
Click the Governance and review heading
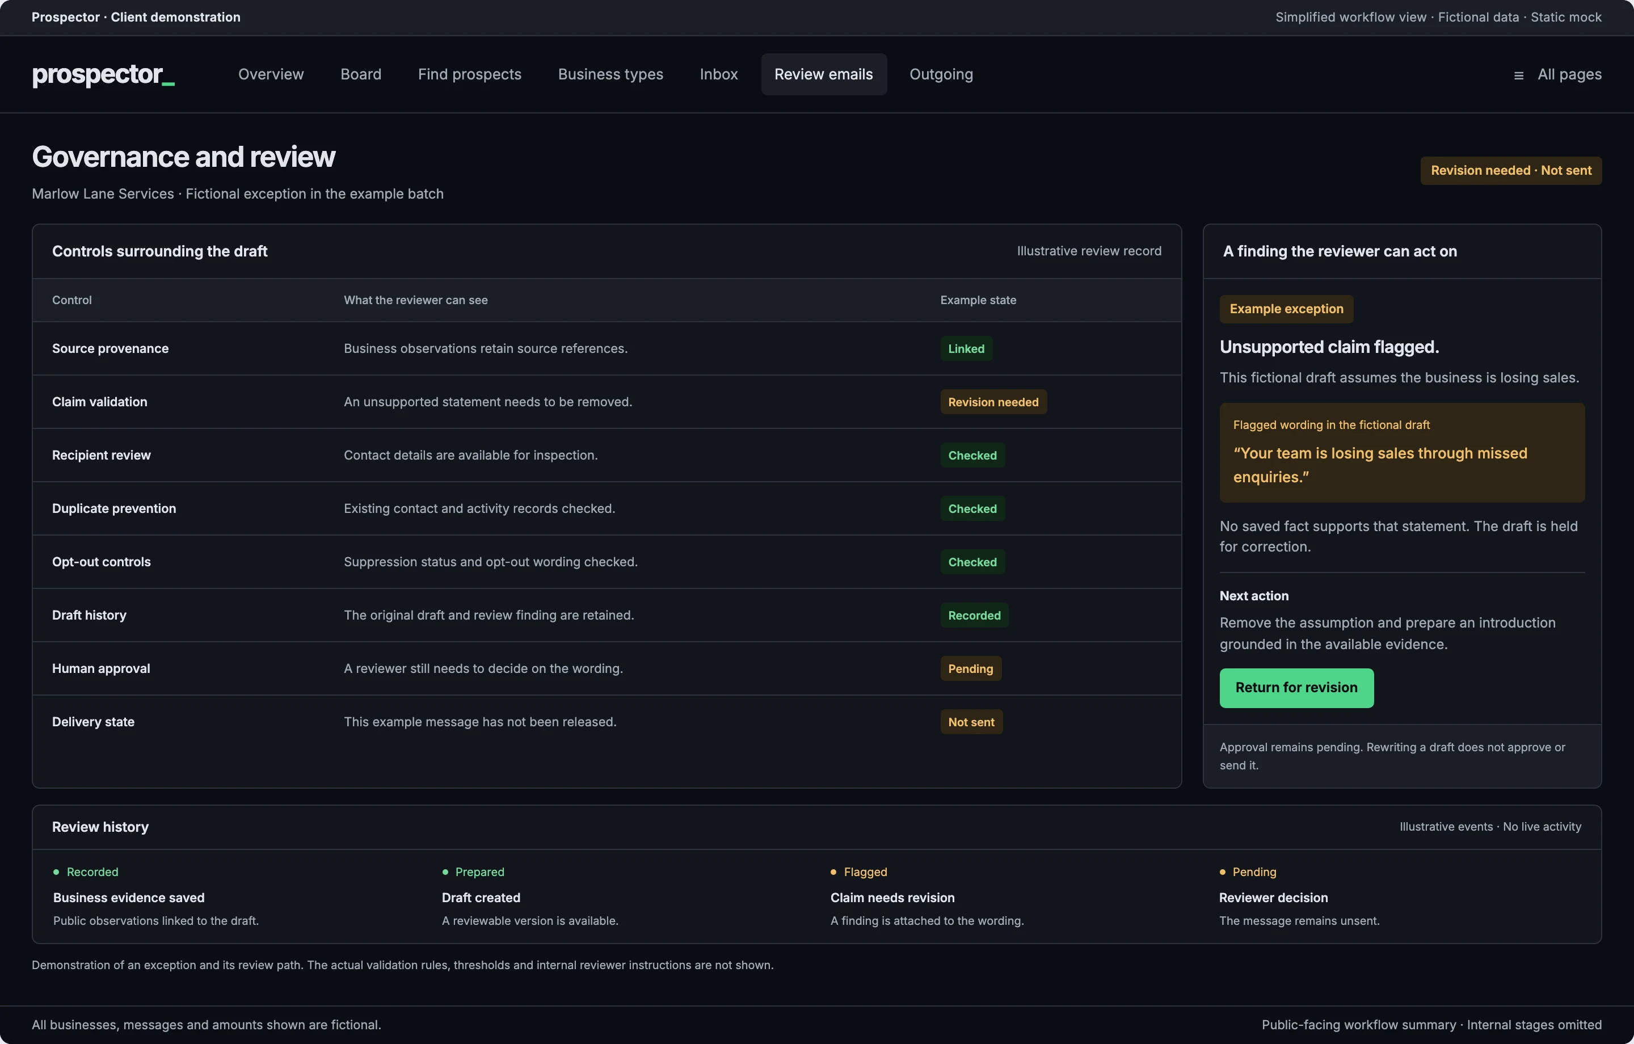tap(183, 157)
